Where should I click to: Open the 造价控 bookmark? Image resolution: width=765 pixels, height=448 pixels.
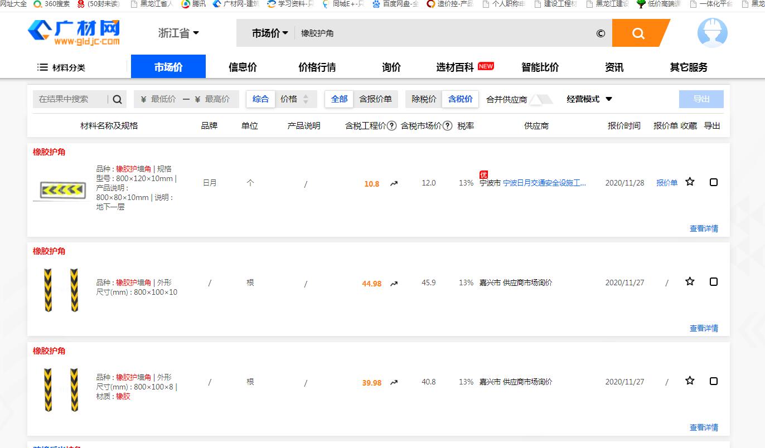[x=449, y=4]
